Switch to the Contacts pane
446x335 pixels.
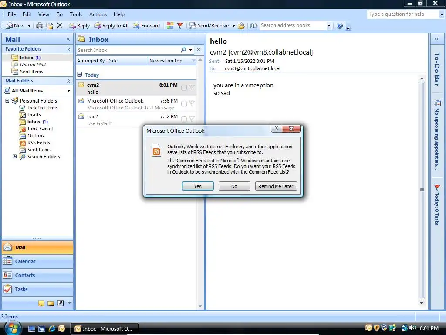(37, 275)
